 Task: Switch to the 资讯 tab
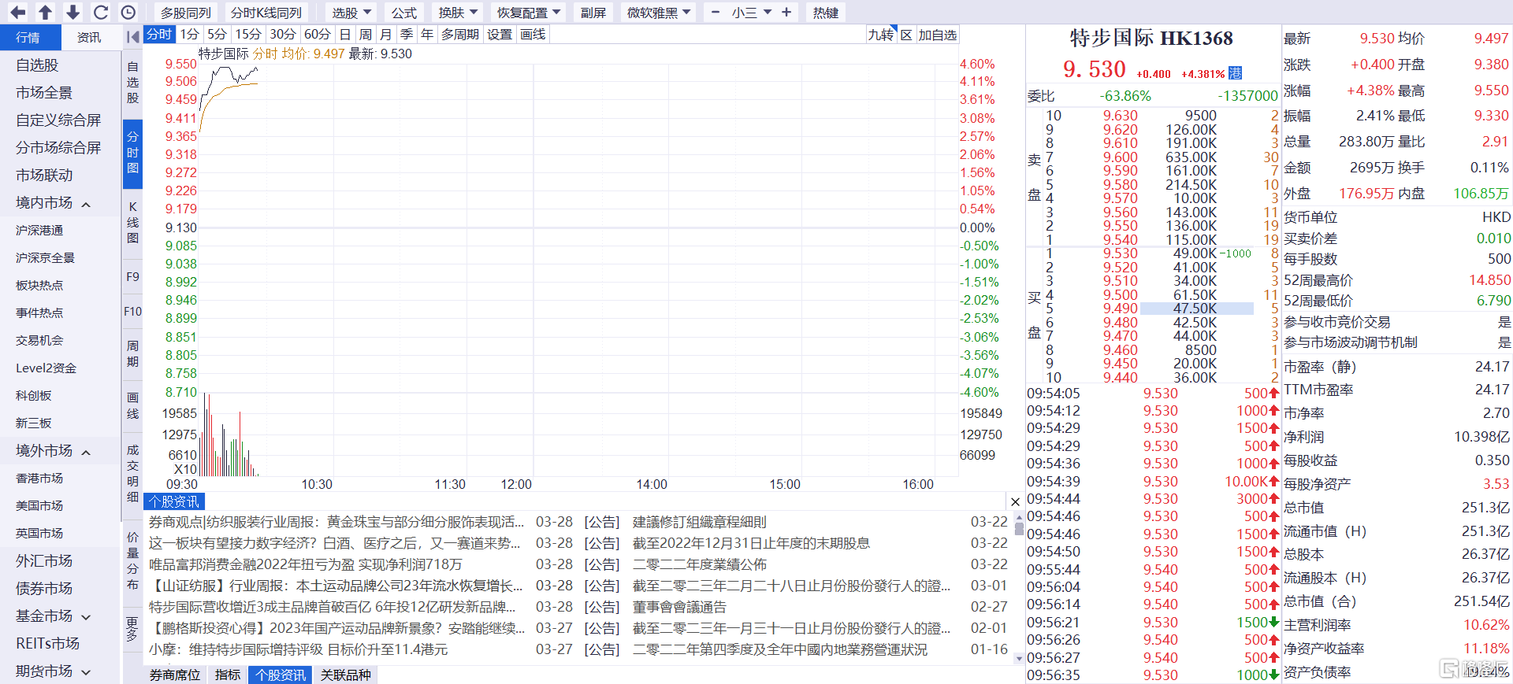point(89,37)
